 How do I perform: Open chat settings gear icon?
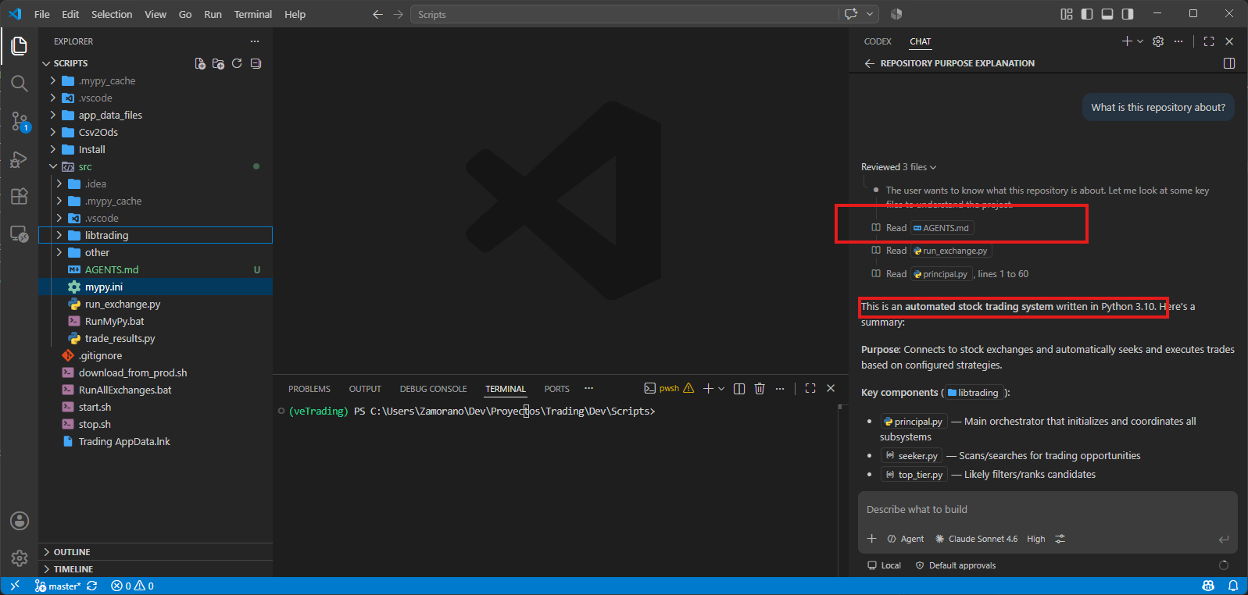[x=1158, y=41]
